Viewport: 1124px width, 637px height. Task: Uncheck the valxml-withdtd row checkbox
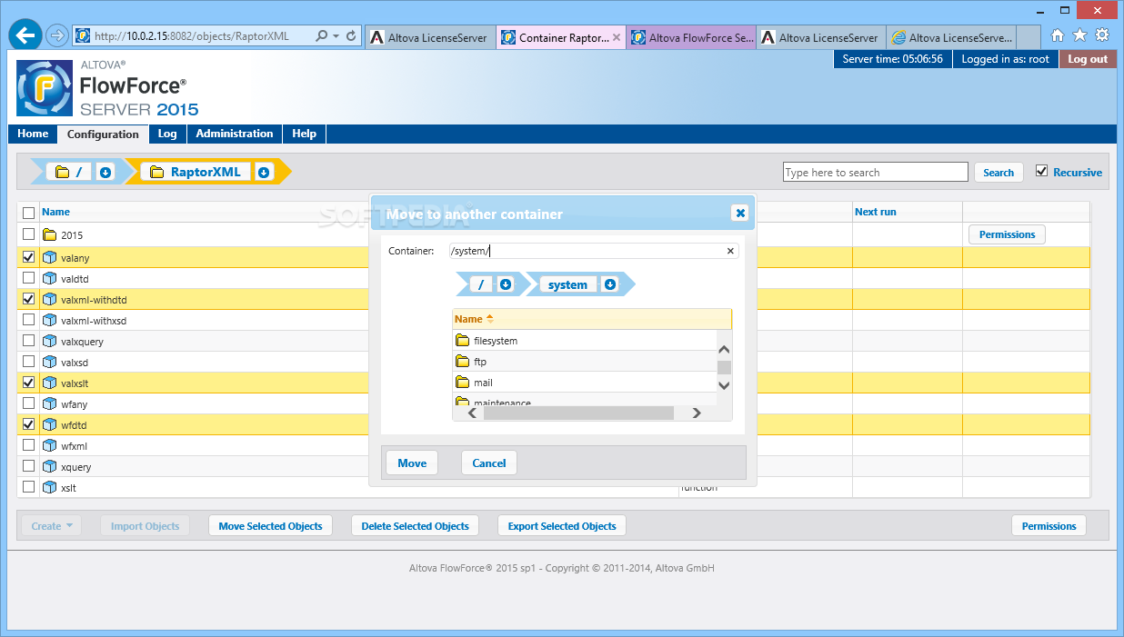click(x=28, y=299)
